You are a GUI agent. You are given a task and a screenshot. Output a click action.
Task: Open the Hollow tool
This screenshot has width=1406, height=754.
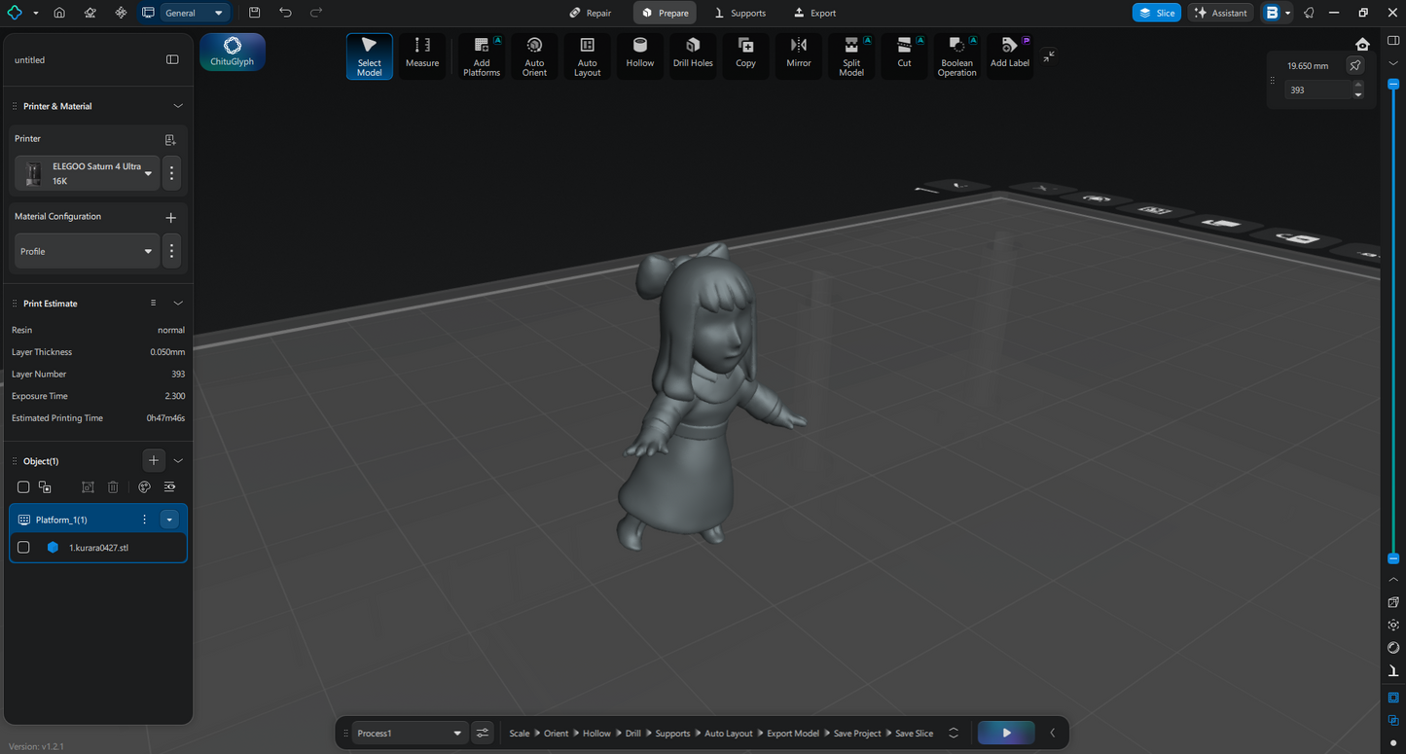tap(640, 56)
